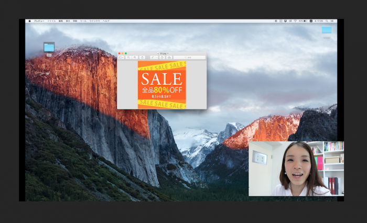Click the Wi-Fi icon in menu bar
Viewport: 367px width, 223px height.
click(x=295, y=21)
